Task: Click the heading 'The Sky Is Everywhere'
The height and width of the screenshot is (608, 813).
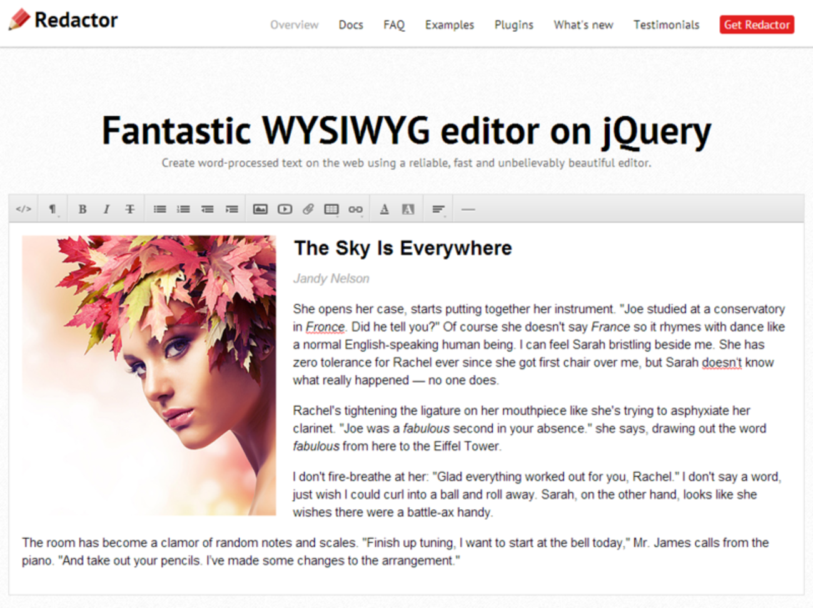Action: pyautogui.click(x=403, y=248)
